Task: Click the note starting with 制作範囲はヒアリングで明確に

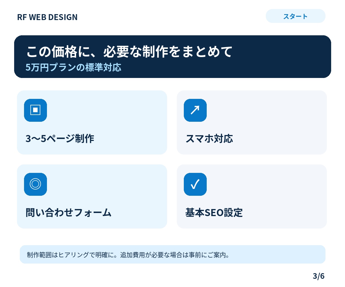Action: click(172, 255)
